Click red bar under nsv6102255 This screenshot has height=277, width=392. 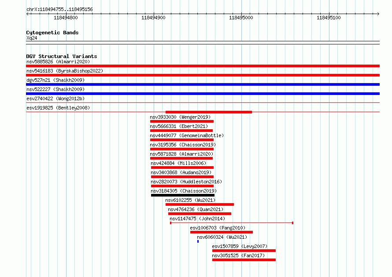coord(200,204)
